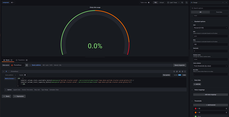Click the Decimals field showing 1
Image resolution: width=229 pixels, height=117 pixels.
[x=210, y=51]
